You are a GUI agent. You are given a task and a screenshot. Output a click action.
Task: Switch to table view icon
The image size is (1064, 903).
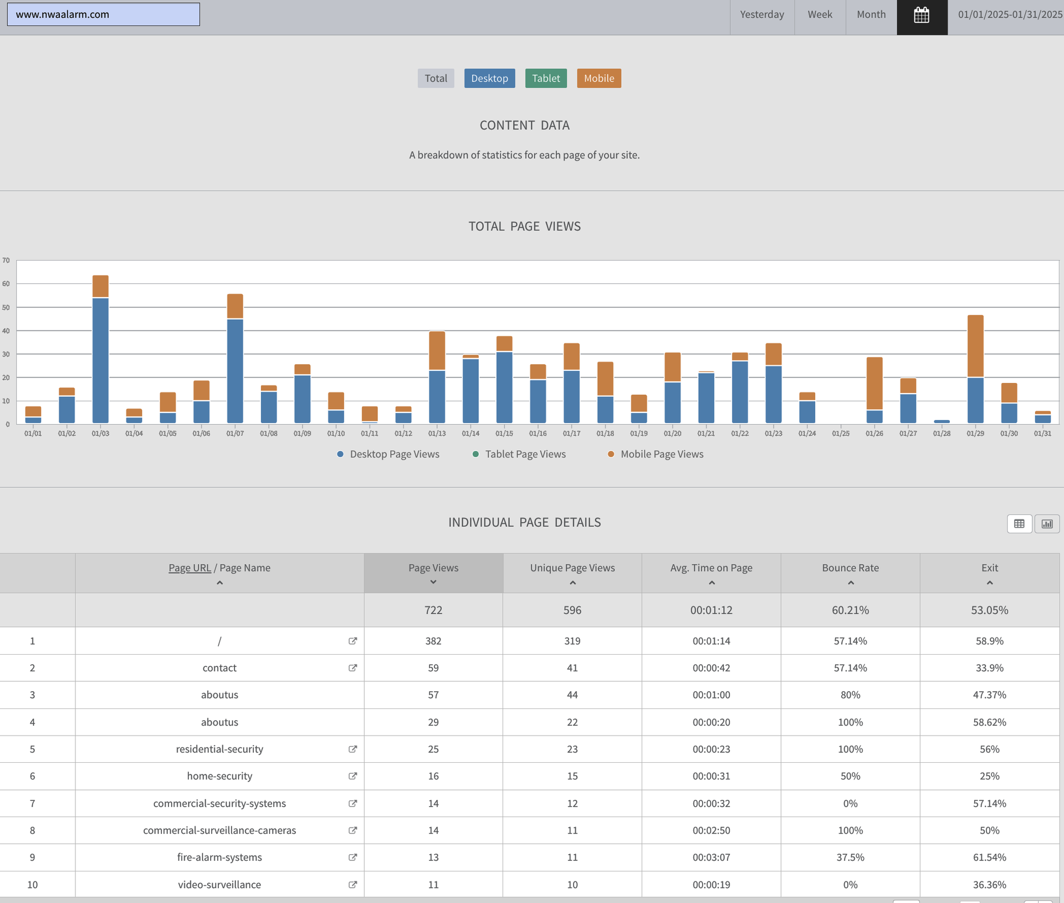click(1019, 524)
